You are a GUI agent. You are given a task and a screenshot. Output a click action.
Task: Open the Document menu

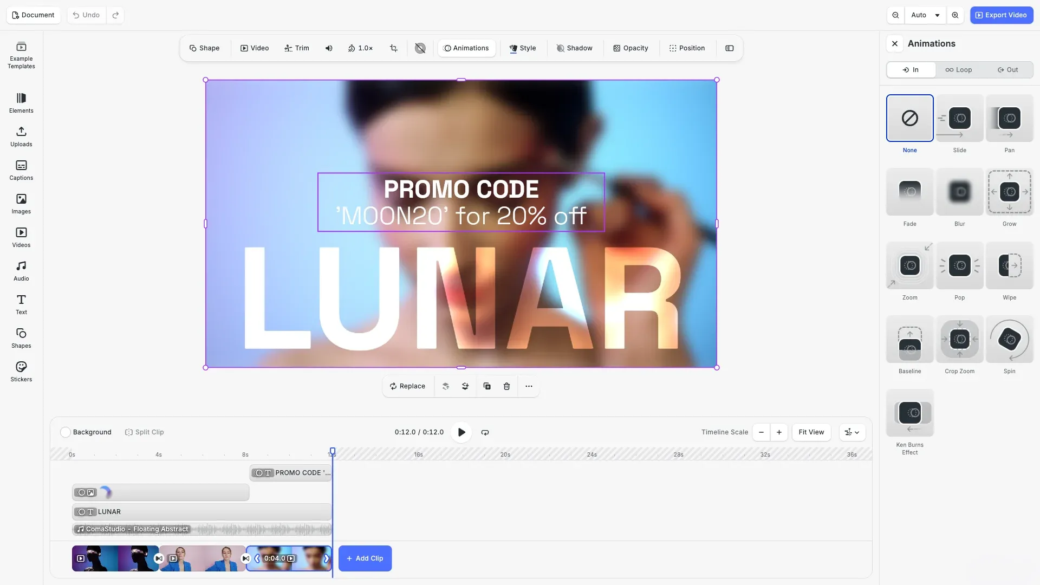pyautogui.click(x=34, y=15)
